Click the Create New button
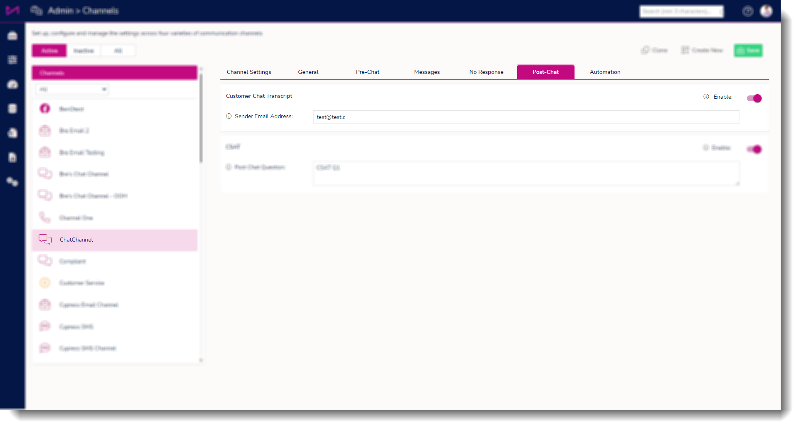The image size is (801, 430). coord(702,50)
